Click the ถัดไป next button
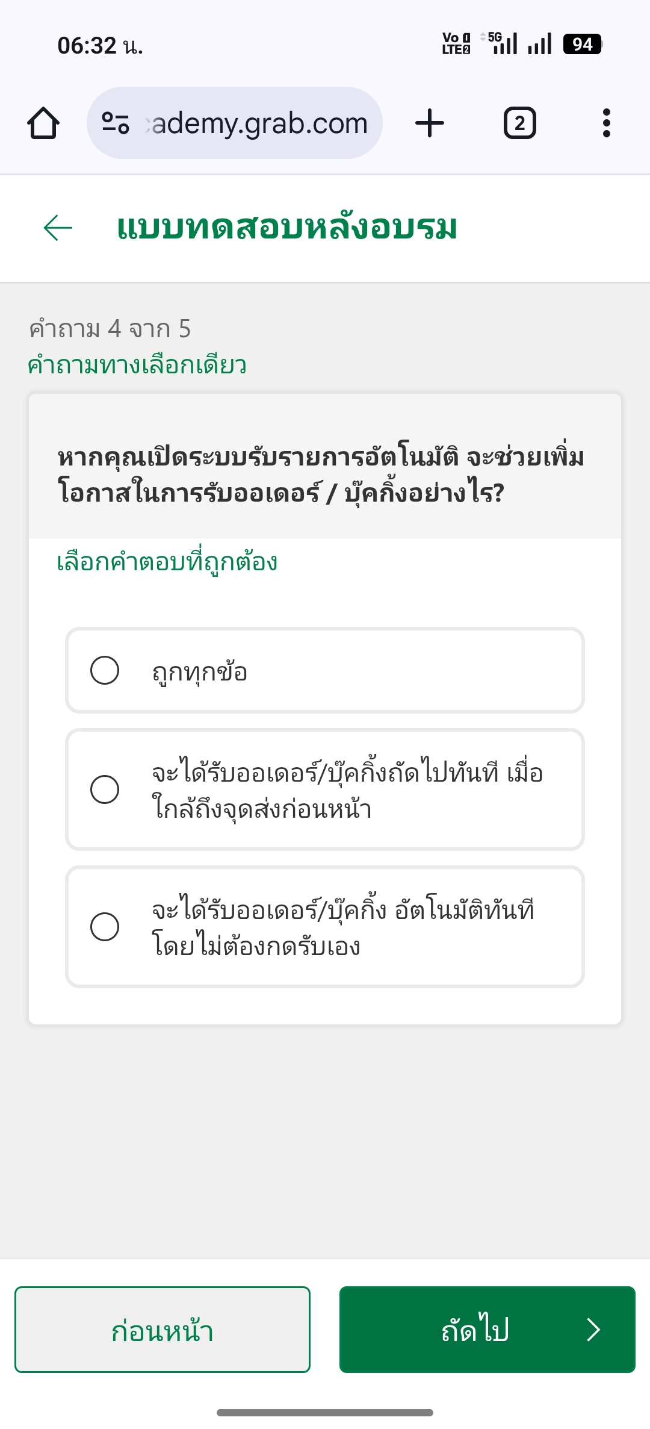650x1429 pixels. pyautogui.click(x=487, y=1330)
